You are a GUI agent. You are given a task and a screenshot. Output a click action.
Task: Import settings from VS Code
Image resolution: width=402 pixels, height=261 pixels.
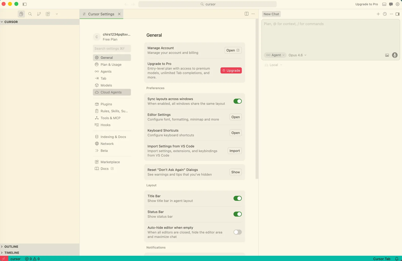(x=235, y=151)
